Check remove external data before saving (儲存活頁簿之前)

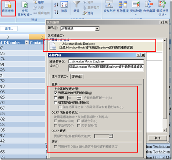[60, 107]
